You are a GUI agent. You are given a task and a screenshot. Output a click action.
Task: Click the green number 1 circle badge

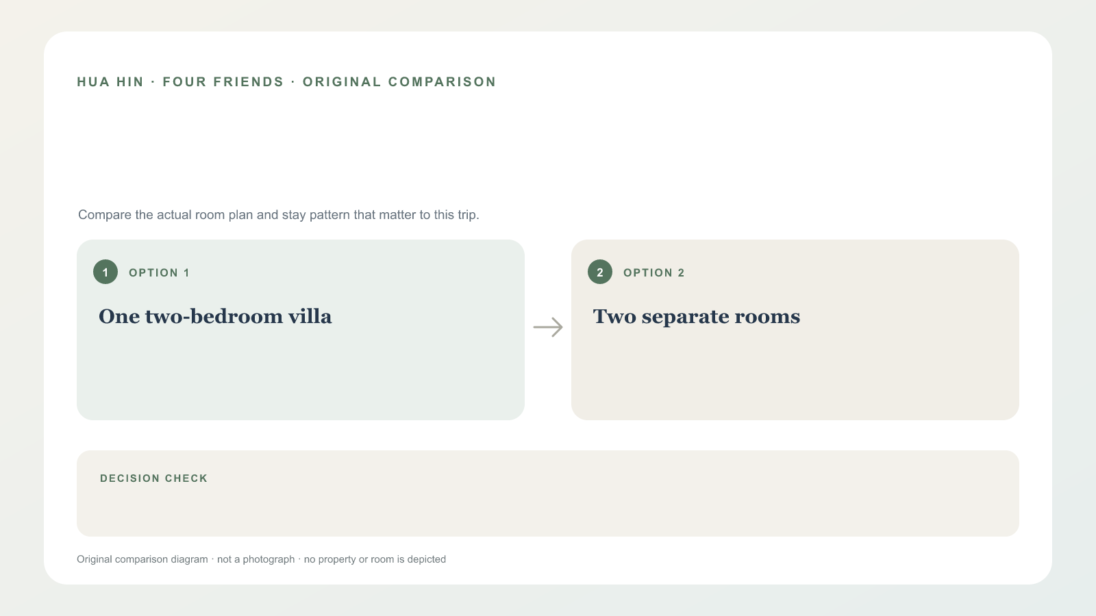[105, 272]
